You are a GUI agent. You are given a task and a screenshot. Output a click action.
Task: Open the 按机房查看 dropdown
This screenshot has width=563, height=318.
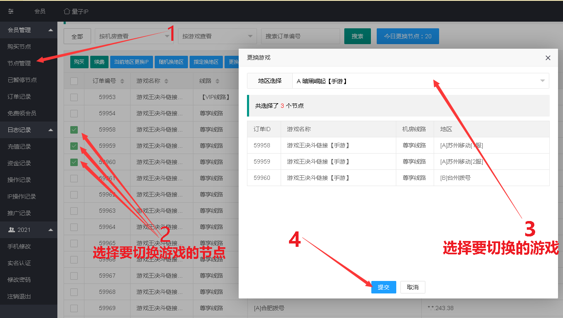pos(134,36)
